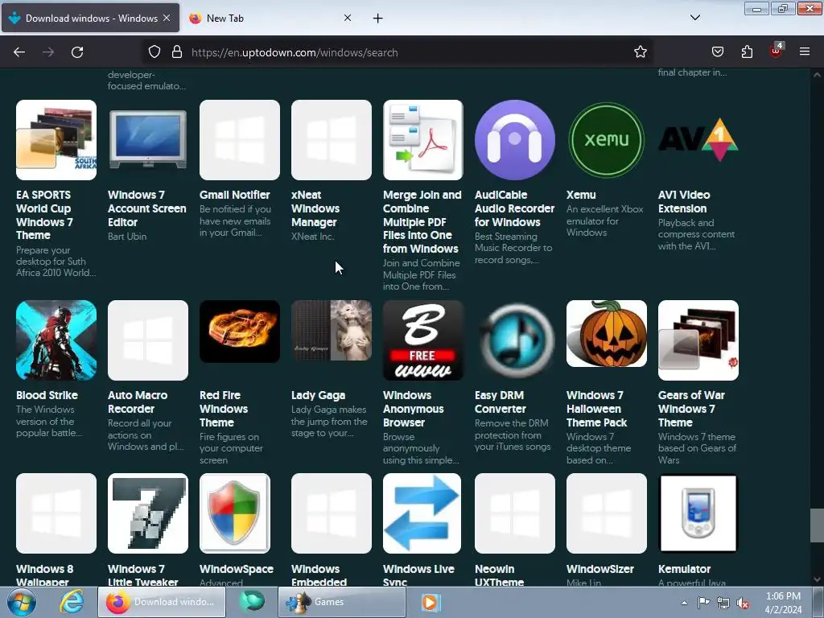Select the Neowin UXTheme app icon
This screenshot has height=618, width=824.
click(514, 513)
